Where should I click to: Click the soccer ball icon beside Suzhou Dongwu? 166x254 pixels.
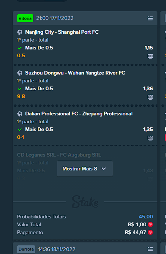pos(20,73)
